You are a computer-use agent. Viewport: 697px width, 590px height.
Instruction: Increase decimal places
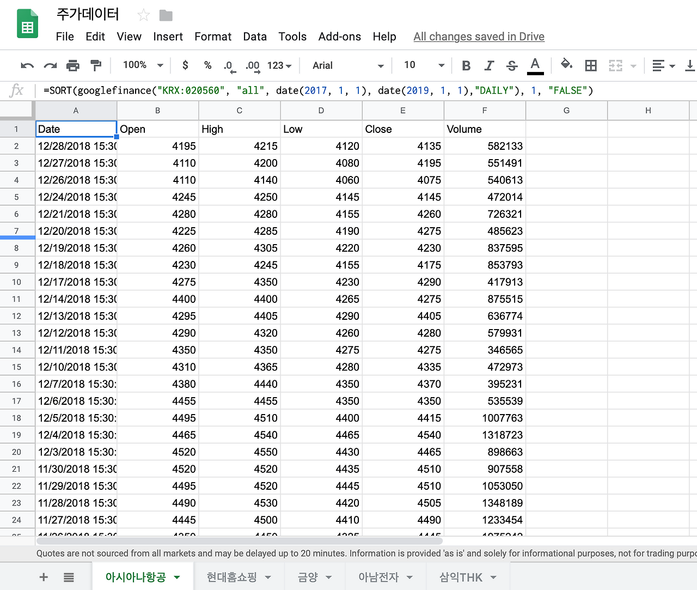[252, 66]
